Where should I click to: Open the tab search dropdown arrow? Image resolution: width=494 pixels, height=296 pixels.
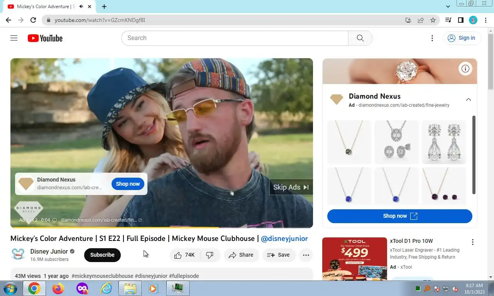(448, 7)
